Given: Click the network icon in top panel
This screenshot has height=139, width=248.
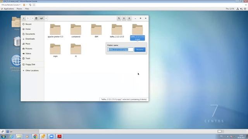Looking at the screenshot, I should (x=238, y=9).
